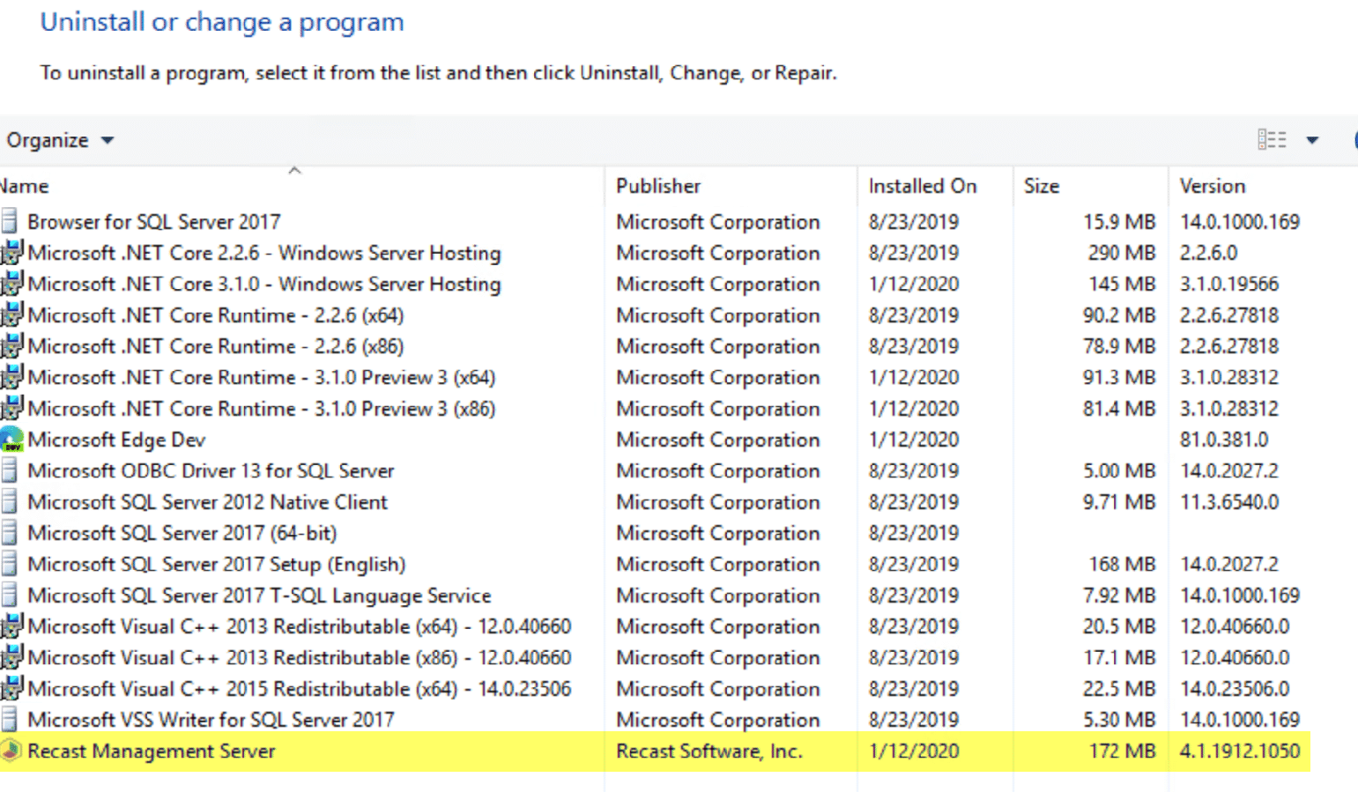
Task: Click the .NET Core 3.1.0 Windows Server Hosting icon
Action: point(11,284)
